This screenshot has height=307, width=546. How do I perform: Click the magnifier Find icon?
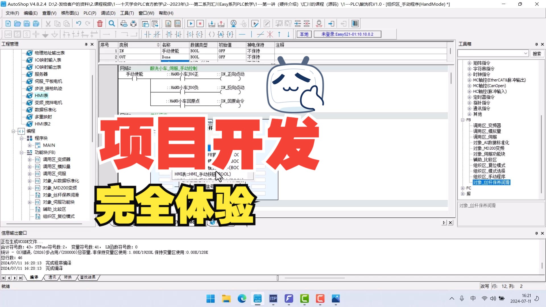112,24
